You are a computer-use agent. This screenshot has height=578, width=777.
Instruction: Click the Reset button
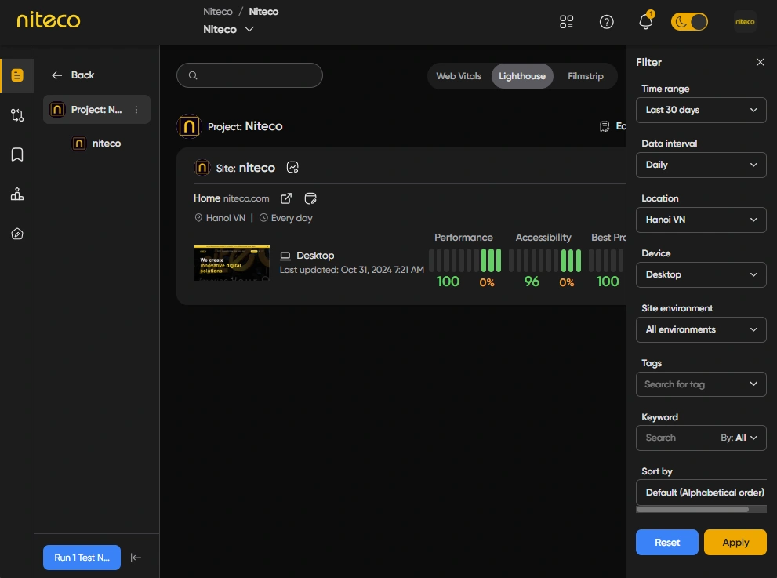(x=667, y=543)
